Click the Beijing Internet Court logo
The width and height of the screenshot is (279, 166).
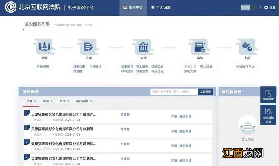11,7
